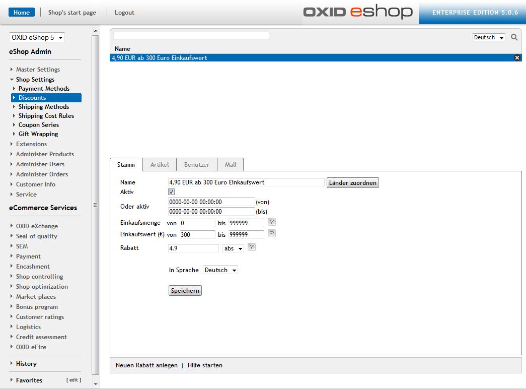
Task: Open help icon next to Einkaufswert
Action: pyautogui.click(x=272, y=233)
